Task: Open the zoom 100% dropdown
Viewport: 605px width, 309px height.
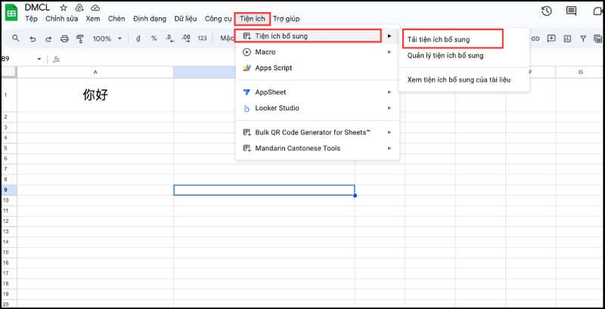Action: coord(107,39)
